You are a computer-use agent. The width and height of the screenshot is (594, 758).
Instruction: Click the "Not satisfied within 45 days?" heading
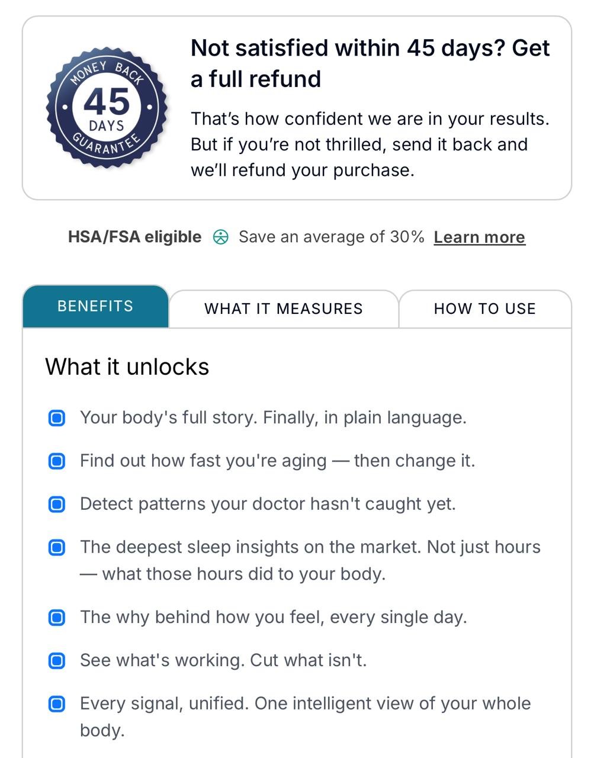coord(370,63)
